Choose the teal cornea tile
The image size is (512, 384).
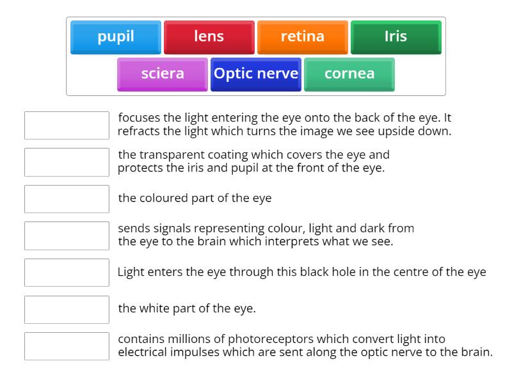coord(349,74)
